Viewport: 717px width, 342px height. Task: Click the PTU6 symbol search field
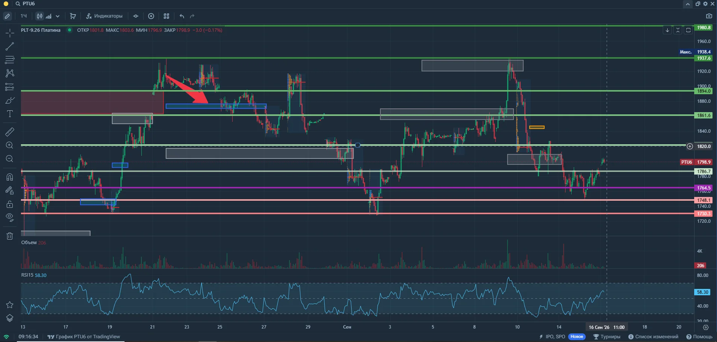pyautogui.click(x=25, y=4)
